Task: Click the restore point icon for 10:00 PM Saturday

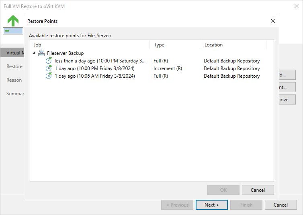Action: [x=49, y=61]
